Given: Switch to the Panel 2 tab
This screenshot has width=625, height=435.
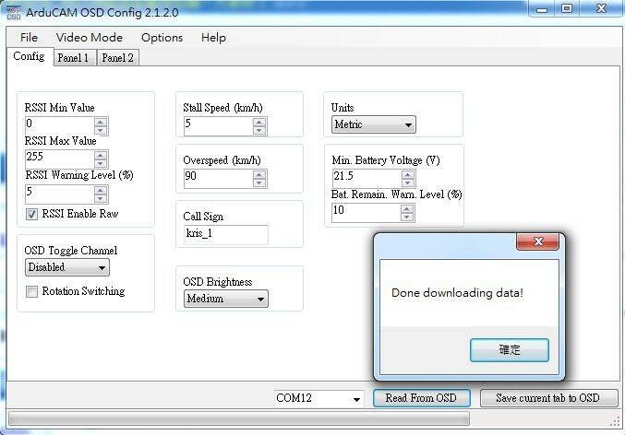Looking at the screenshot, I should pos(117,58).
